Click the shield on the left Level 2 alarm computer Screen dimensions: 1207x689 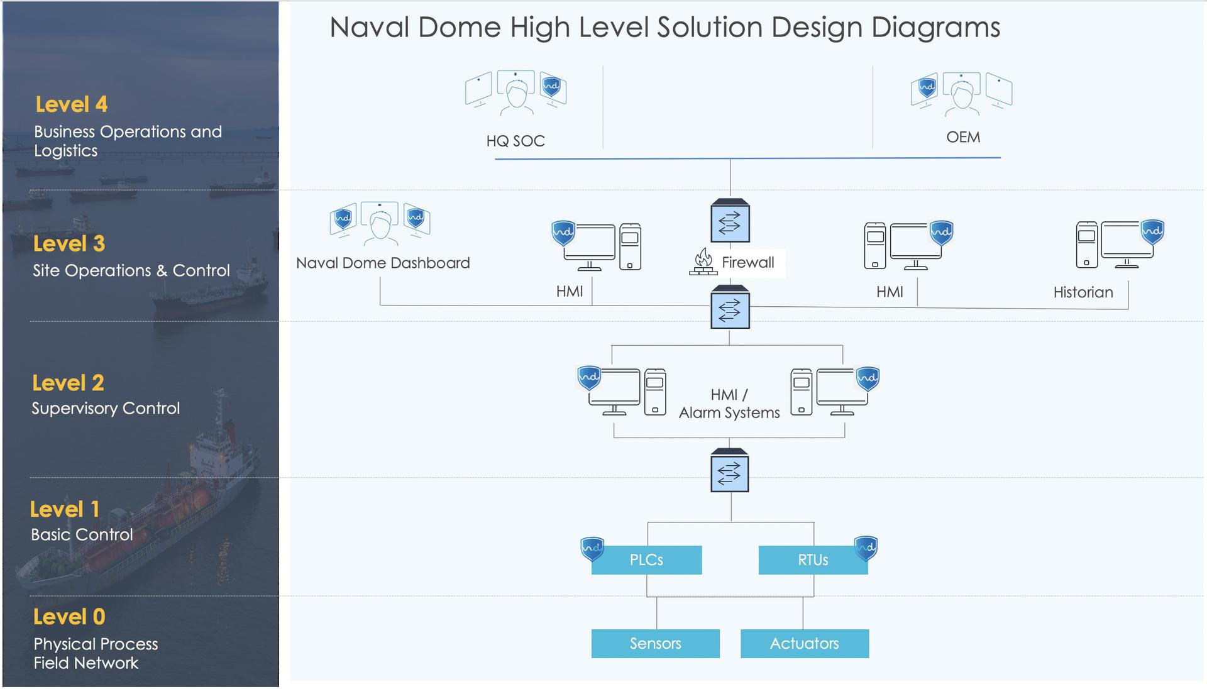589,378
